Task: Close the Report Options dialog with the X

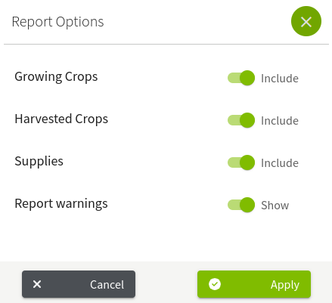Action: tap(306, 21)
